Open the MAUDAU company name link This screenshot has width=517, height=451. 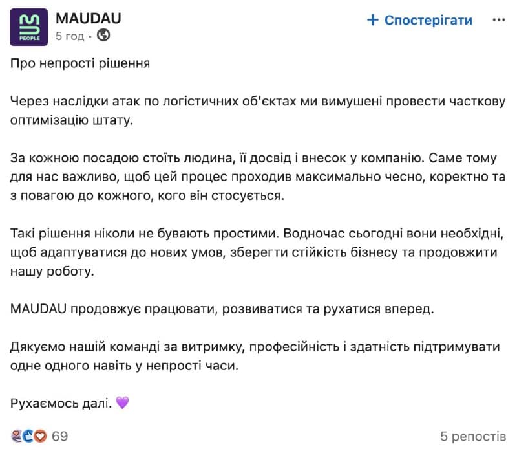[x=89, y=18]
